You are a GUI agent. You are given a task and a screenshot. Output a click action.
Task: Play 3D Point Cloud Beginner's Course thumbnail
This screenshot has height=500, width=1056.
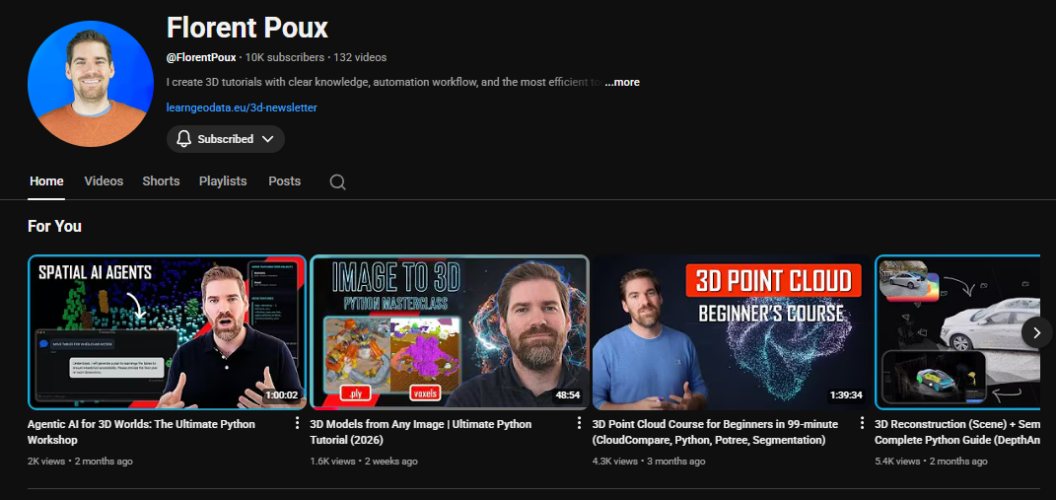point(732,332)
